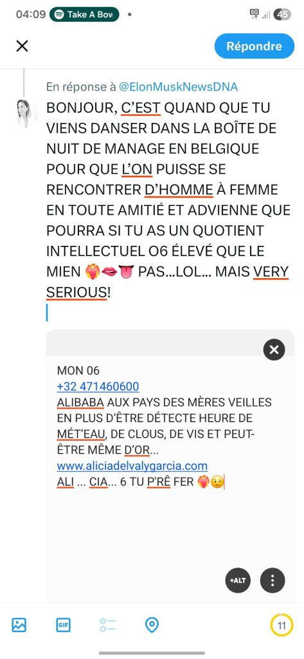Tap the battery indicator showing 45
This screenshot has height=659, width=304.
pyautogui.click(x=282, y=14)
